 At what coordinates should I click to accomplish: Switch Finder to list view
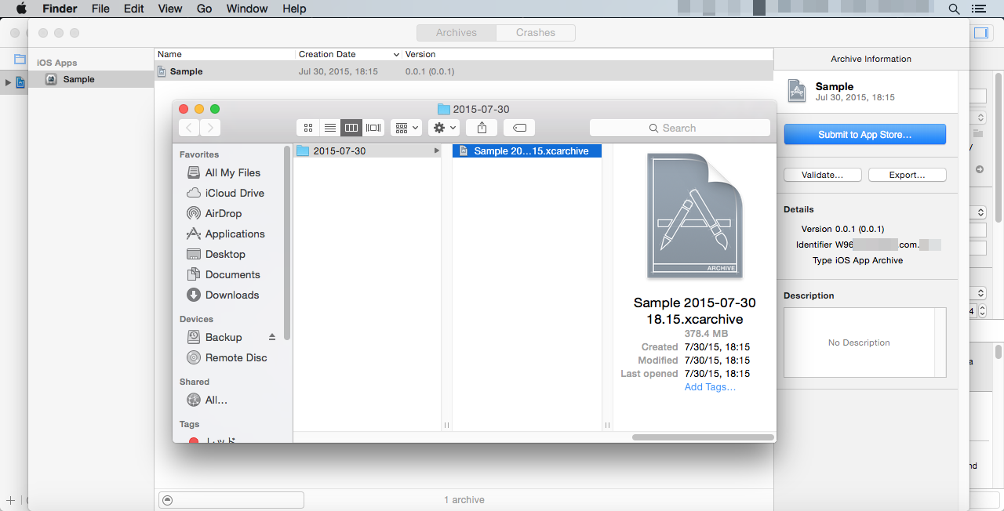(330, 128)
